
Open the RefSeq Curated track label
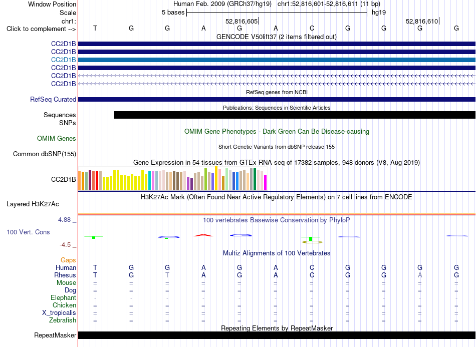click(x=53, y=100)
